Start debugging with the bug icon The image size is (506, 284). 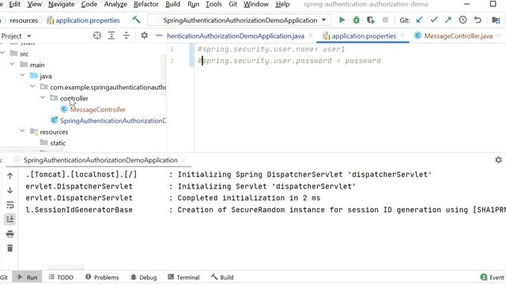(357, 20)
